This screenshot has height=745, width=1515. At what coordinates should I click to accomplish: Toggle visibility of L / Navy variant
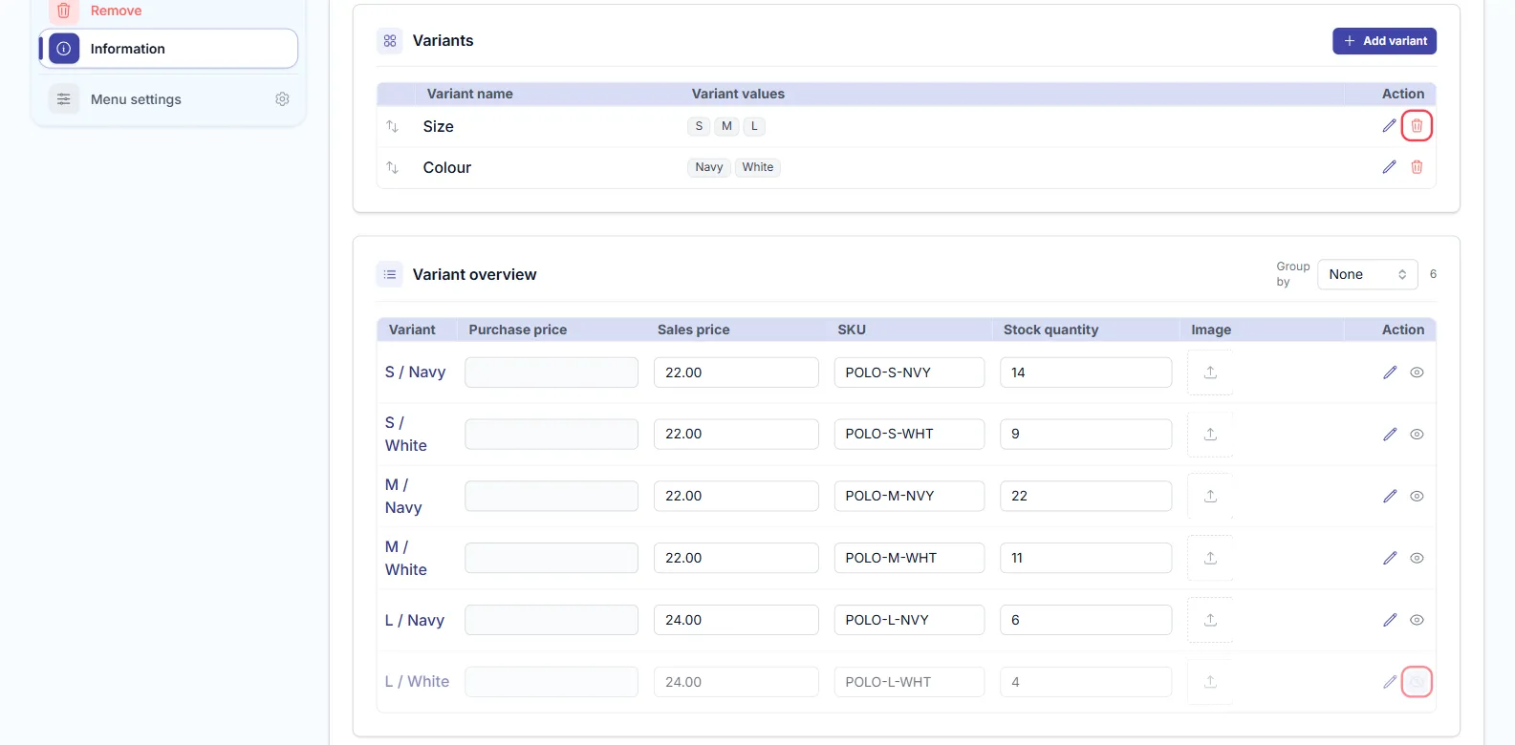(1417, 620)
